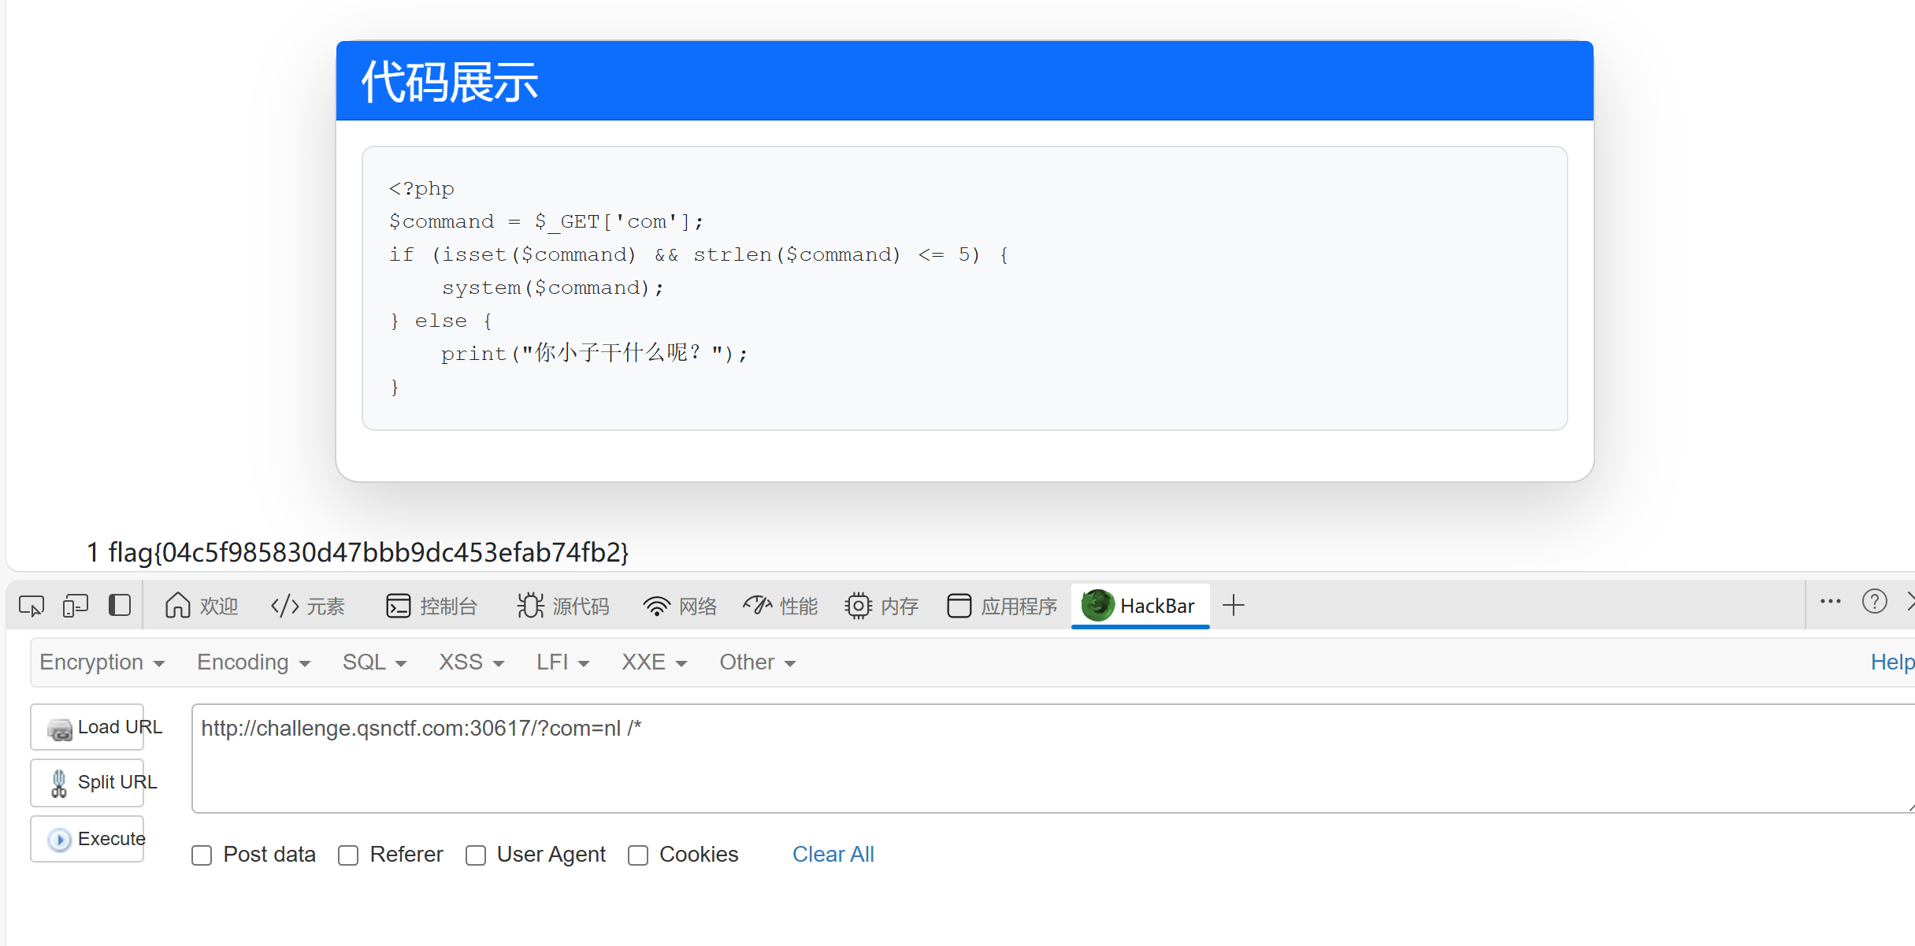
Task: Click the inspect element picker icon
Action: click(x=32, y=606)
